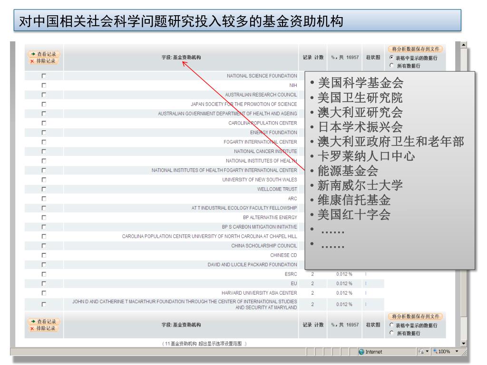Tick the CHINESE CD row checkbox
Screen dimensions: 487x365
(44, 255)
